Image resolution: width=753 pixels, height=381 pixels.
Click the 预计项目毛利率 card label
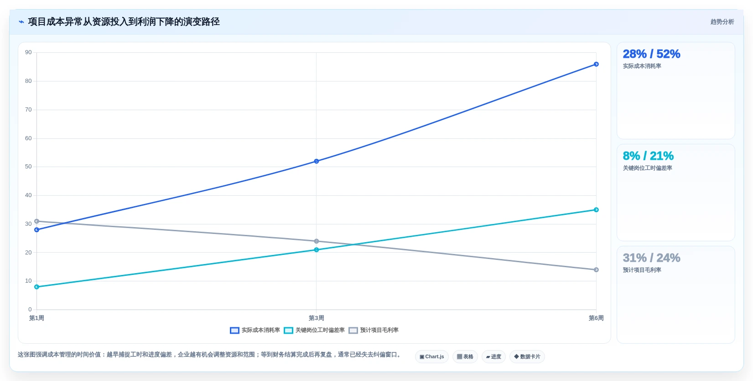642,270
